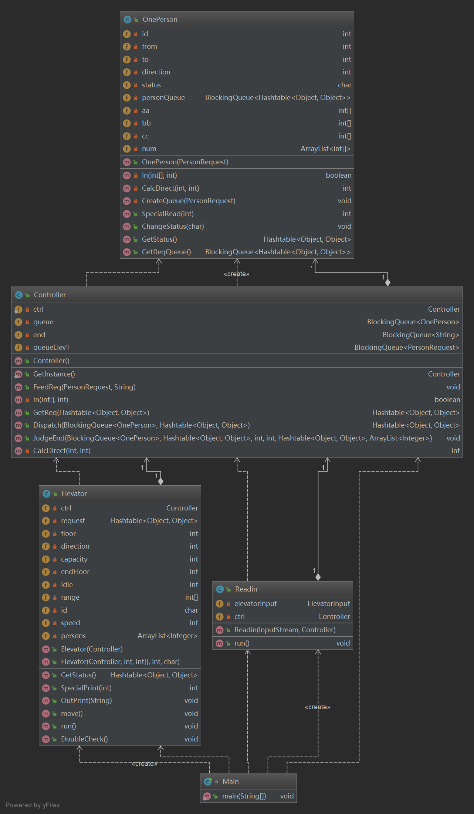Click the field icon of queueElev1
The height and width of the screenshot is (814, 474).
[x=18, y=348]
